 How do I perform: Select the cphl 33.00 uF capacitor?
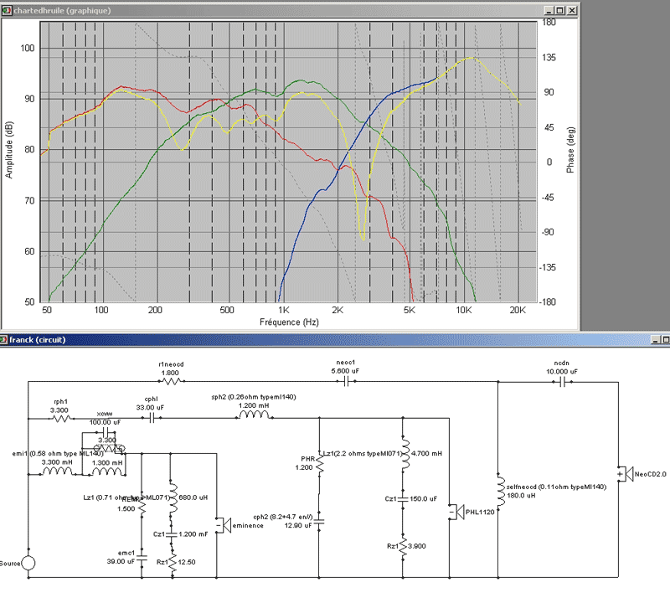click(x=152, y=419)
